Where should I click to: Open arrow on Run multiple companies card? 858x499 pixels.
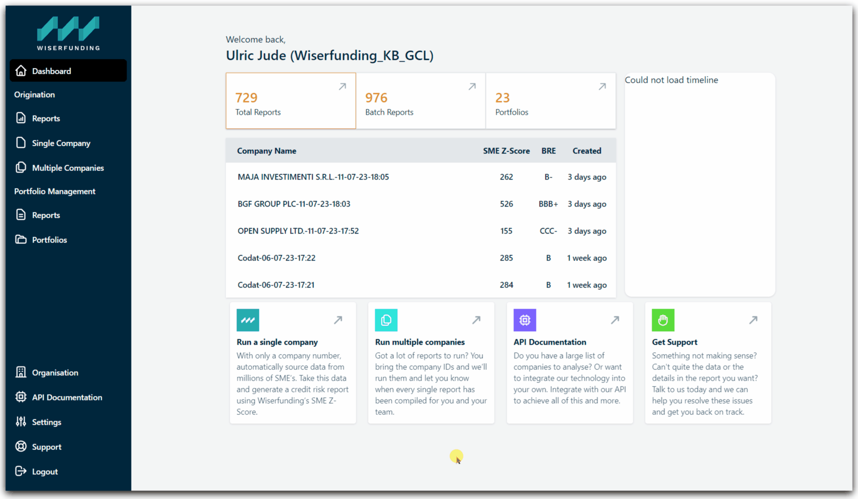click(x=476, y=320)
